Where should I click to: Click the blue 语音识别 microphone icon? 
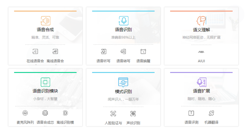point(123,21)
